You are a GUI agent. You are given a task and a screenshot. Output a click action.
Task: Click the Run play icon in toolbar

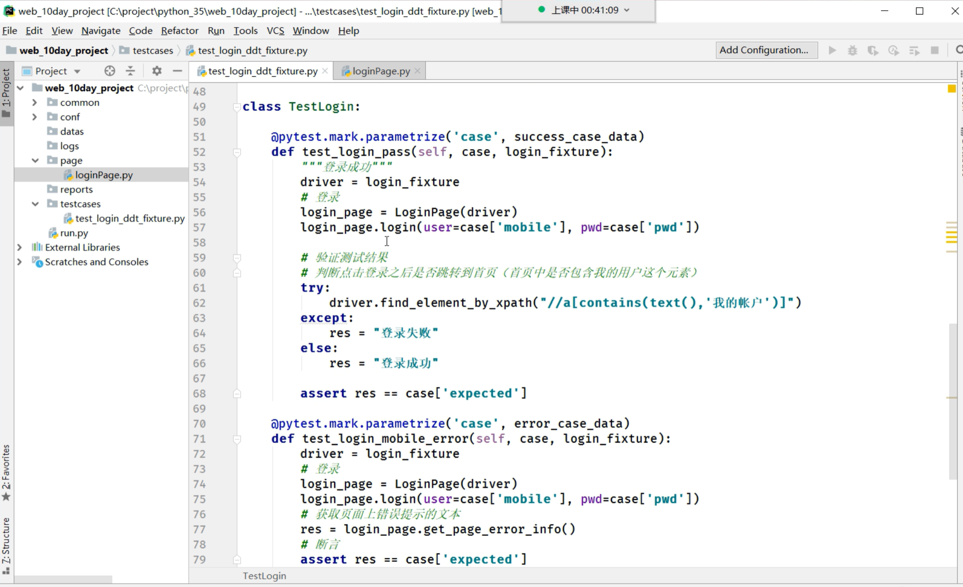pyautogui.click(x=832, y=50)
